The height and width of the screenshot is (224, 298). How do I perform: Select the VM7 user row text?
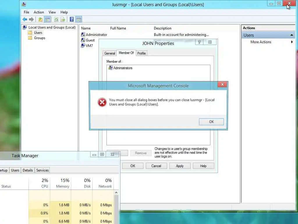(89, 46)
